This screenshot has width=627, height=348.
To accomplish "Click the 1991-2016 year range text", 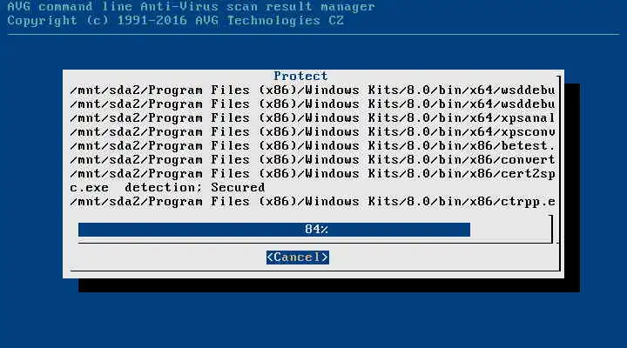I will coord(152,21).
